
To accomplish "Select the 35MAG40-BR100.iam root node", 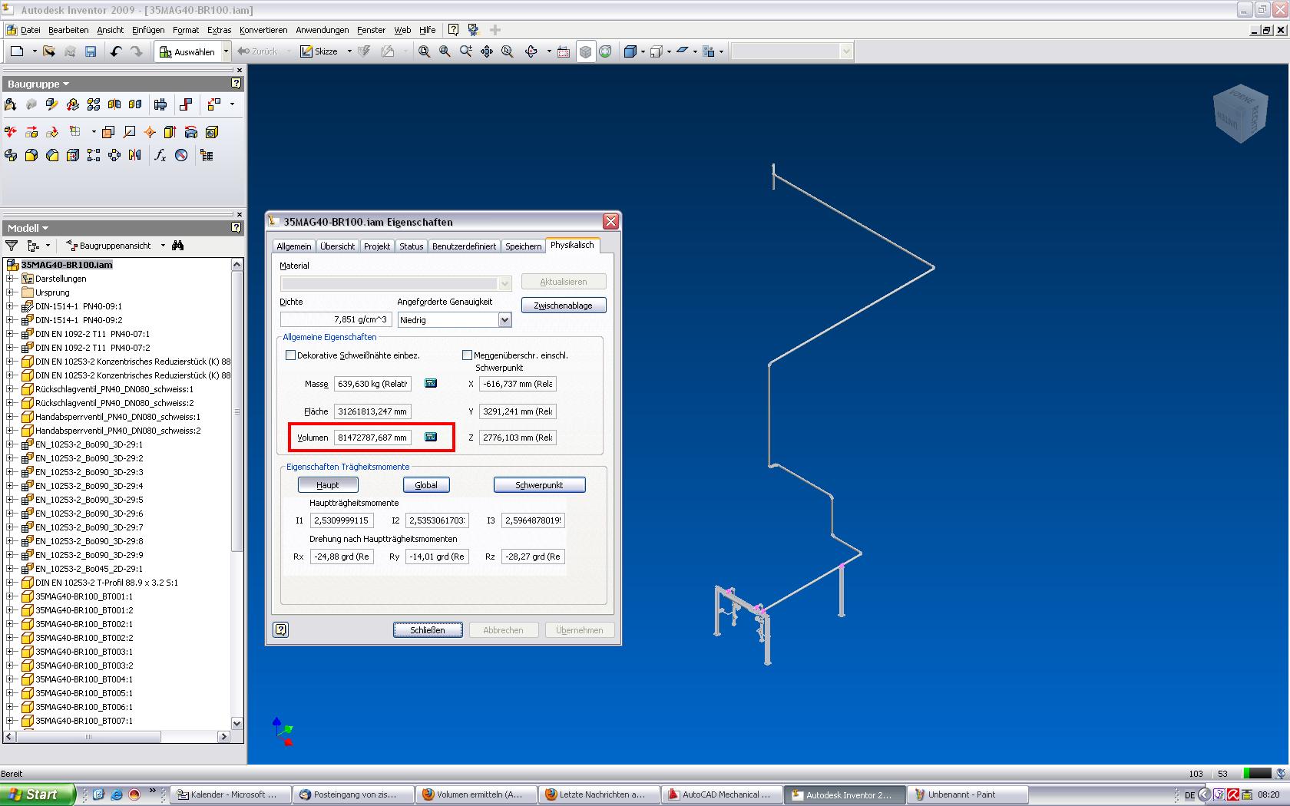I will [x=67, y=265].
